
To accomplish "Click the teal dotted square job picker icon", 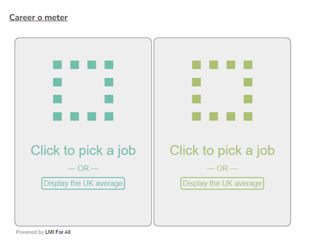I will (83, 90).
